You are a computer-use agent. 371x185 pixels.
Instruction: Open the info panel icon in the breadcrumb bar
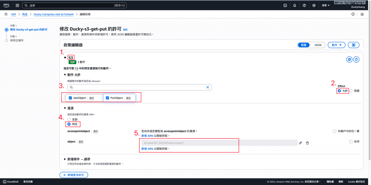pos(353,14)
